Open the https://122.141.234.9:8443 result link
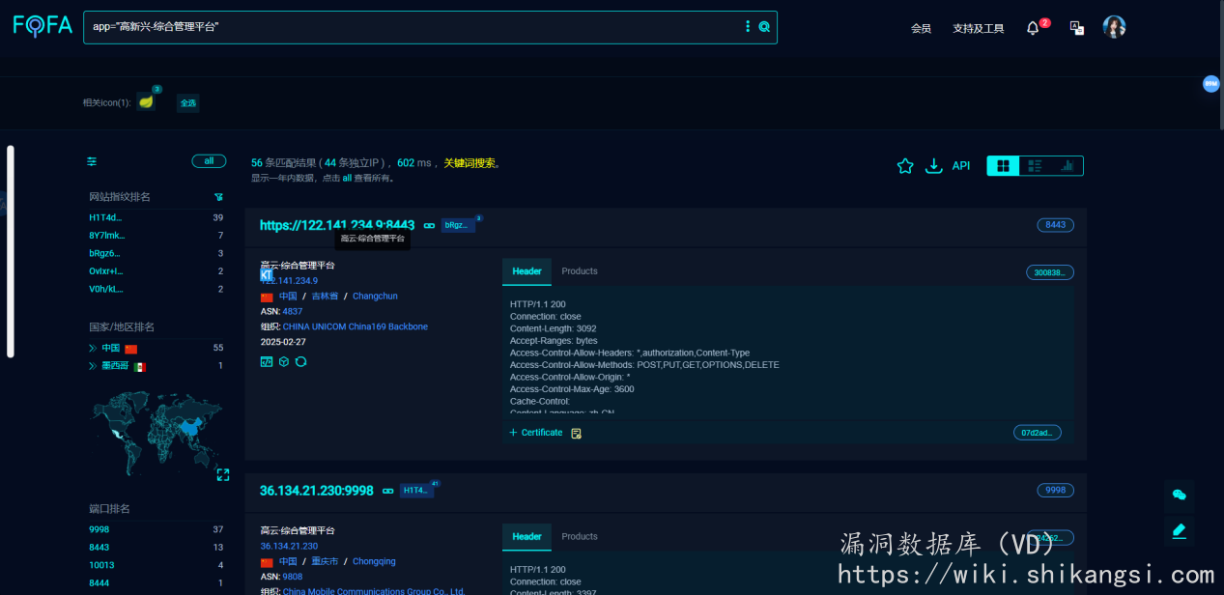 (x=337, y=225)
